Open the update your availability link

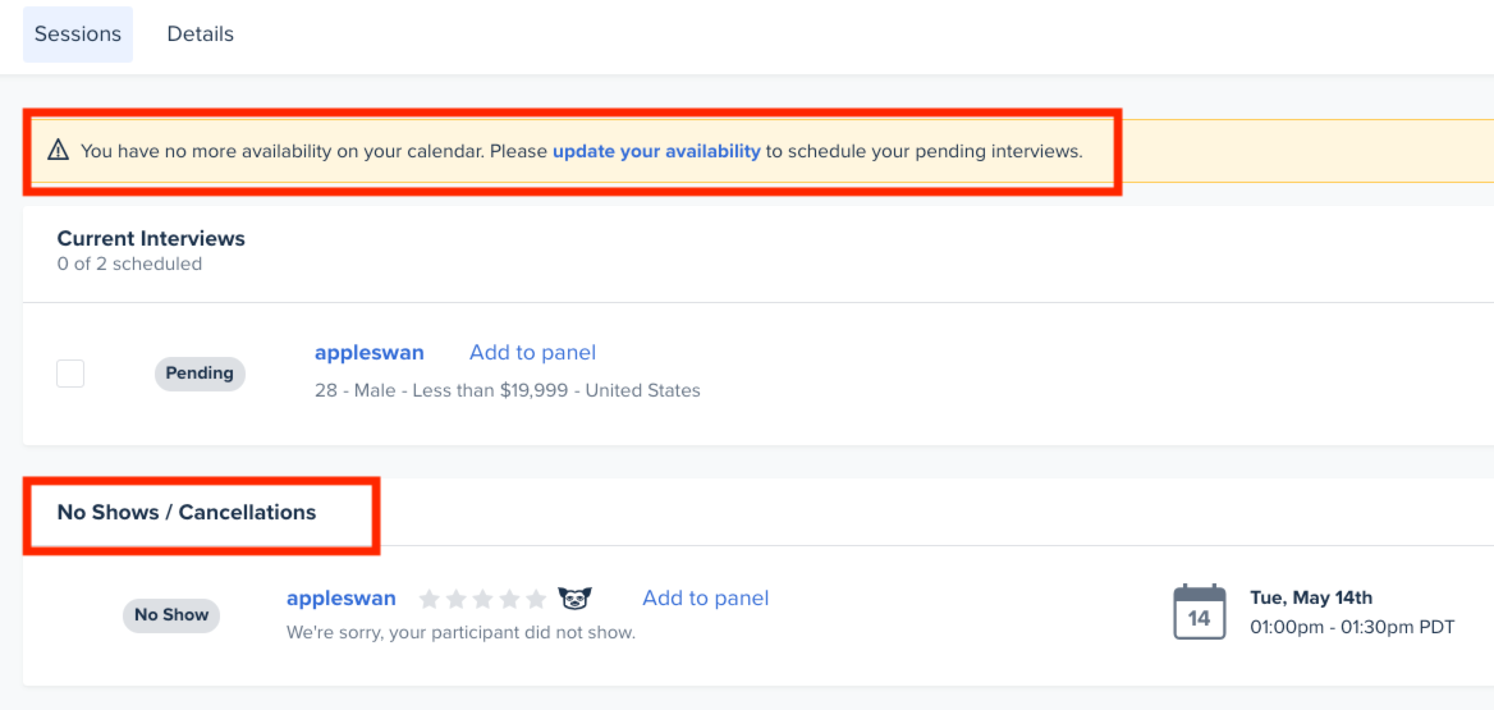click(x=656, y=151)
